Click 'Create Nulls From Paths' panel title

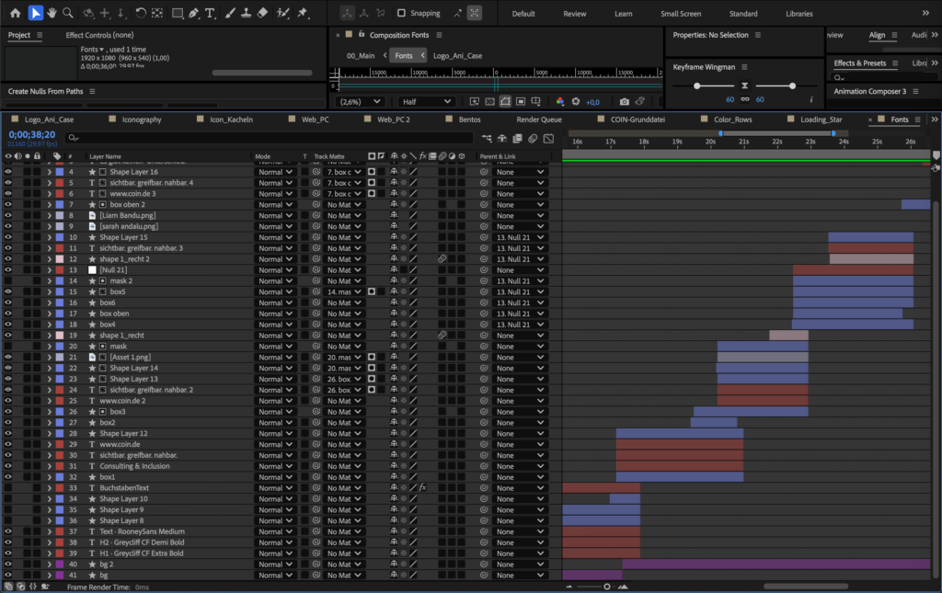click(45, 91)
